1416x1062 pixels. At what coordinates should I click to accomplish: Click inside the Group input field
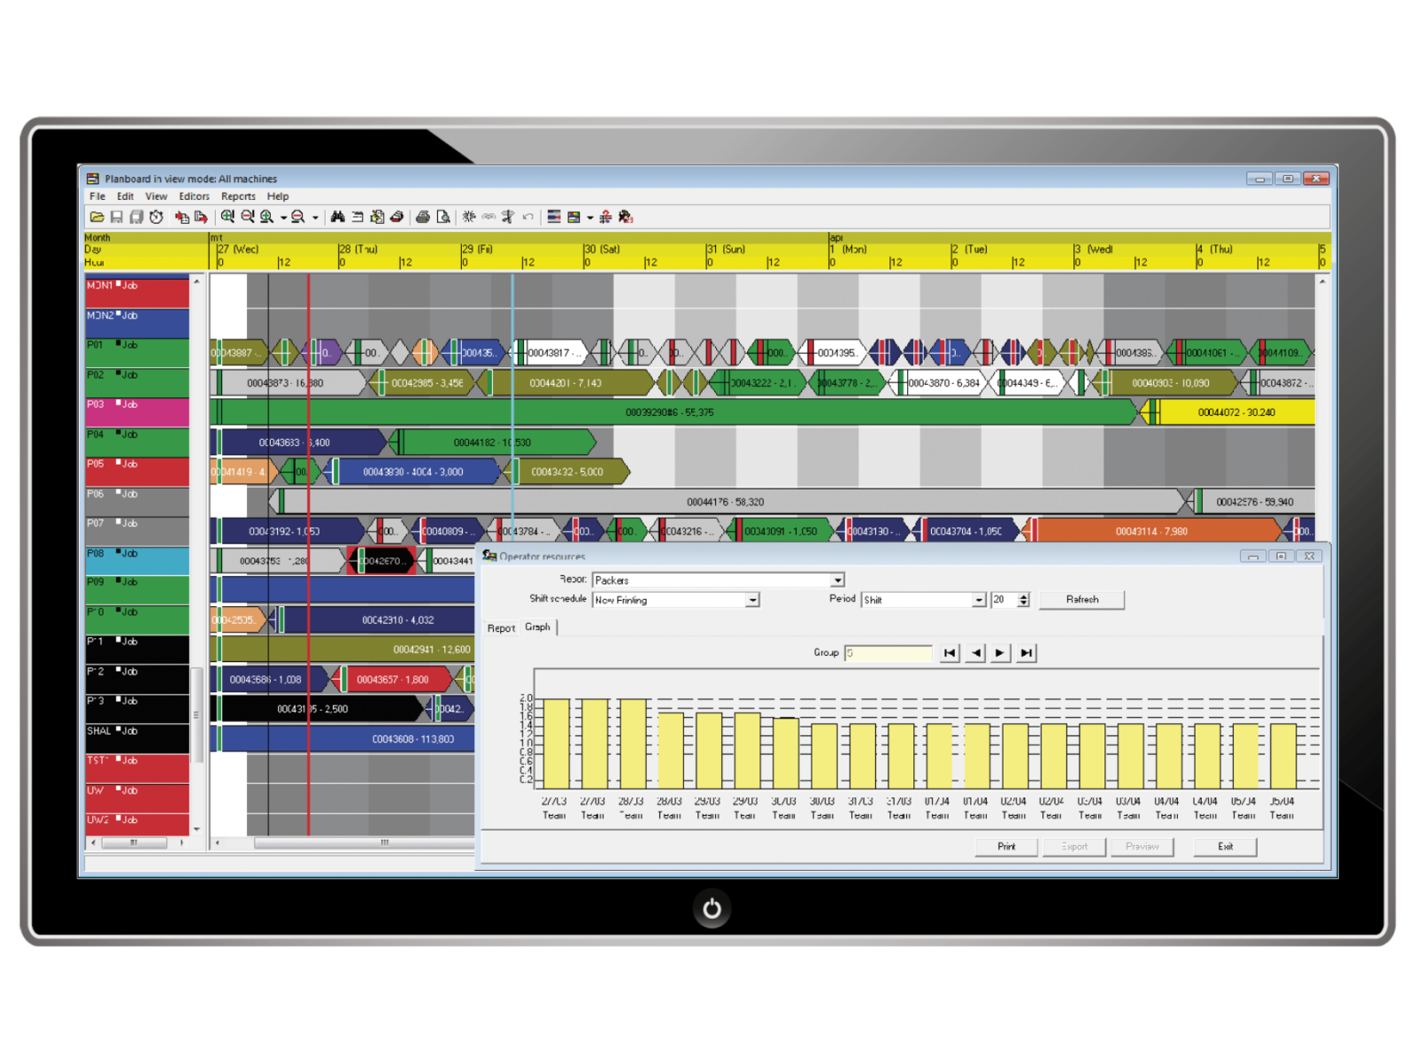888,652
